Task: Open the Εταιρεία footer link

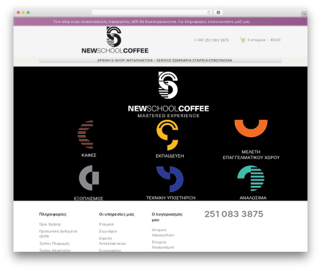Action: click(107, 224)
